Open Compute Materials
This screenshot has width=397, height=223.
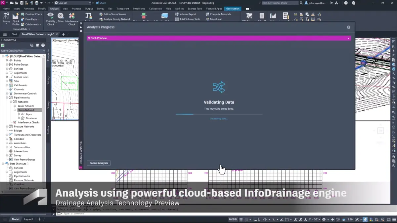[x=218, y=14]
